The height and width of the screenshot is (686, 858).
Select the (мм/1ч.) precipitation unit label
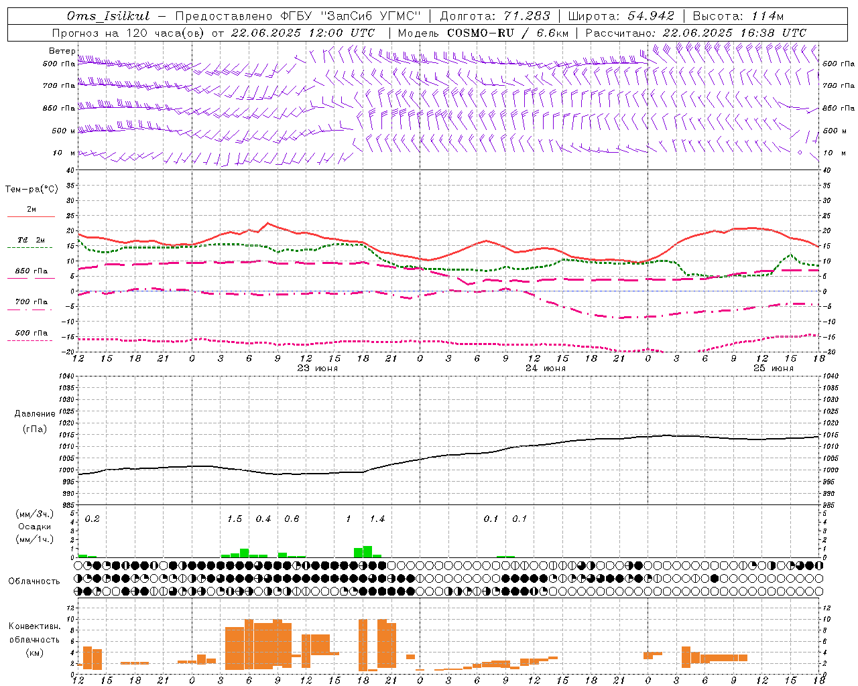[x=34, y=539]
